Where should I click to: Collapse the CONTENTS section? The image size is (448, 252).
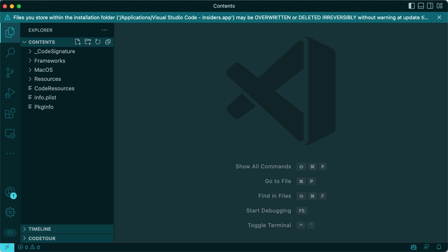42,42
